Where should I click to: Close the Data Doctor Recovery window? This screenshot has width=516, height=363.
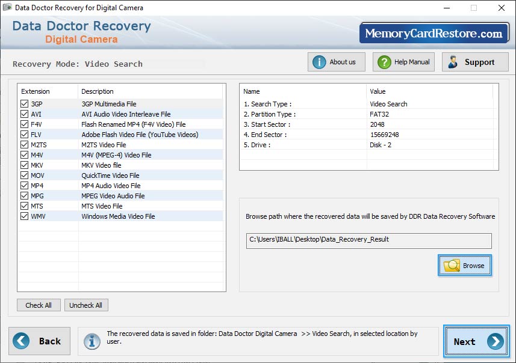pos(501,8)
